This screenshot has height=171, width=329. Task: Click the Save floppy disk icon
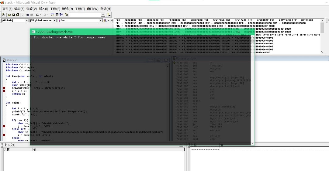coord(13,15)
